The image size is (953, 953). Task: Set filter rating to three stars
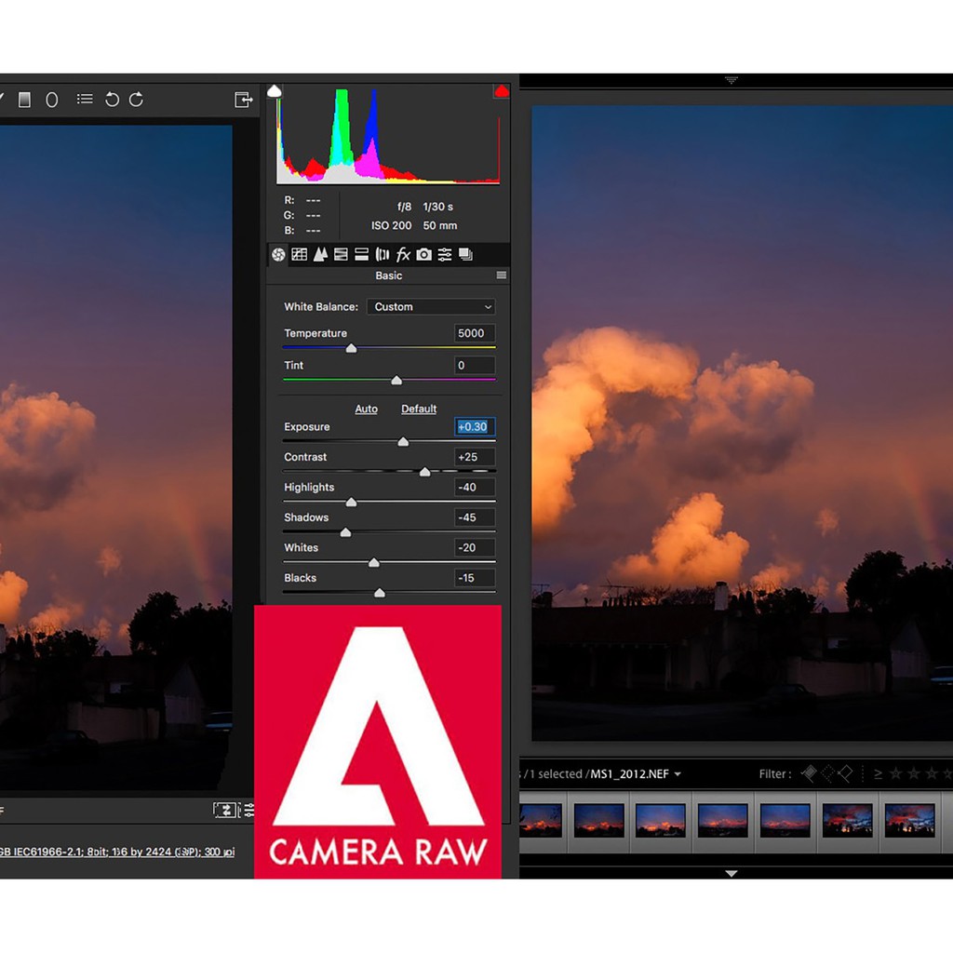(932, 773)
